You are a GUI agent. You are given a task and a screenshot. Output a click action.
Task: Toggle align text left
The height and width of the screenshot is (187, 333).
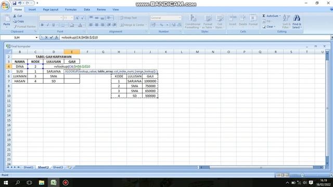click(91, 25)
